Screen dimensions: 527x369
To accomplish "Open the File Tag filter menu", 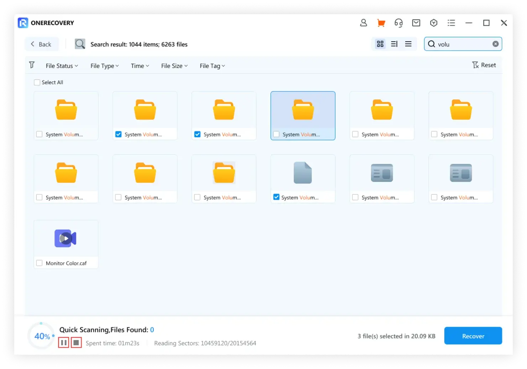I will pyautogui.click(x=212, y=66).
